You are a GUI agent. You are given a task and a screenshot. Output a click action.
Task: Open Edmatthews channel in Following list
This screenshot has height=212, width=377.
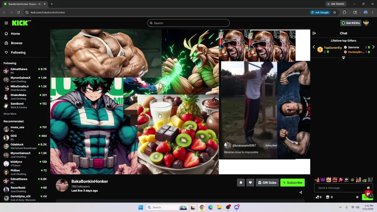point(25,71)
